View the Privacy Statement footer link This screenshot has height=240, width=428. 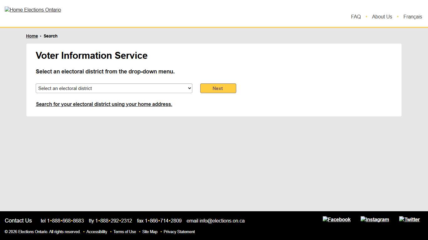[x=179, y=232]
